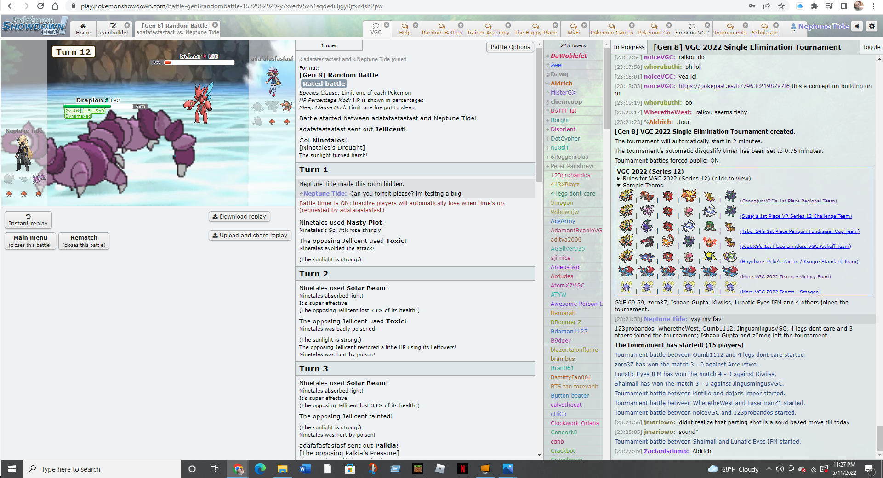Open the Help room tab
This screenshot has width=883, height=478.
[405, 28]
